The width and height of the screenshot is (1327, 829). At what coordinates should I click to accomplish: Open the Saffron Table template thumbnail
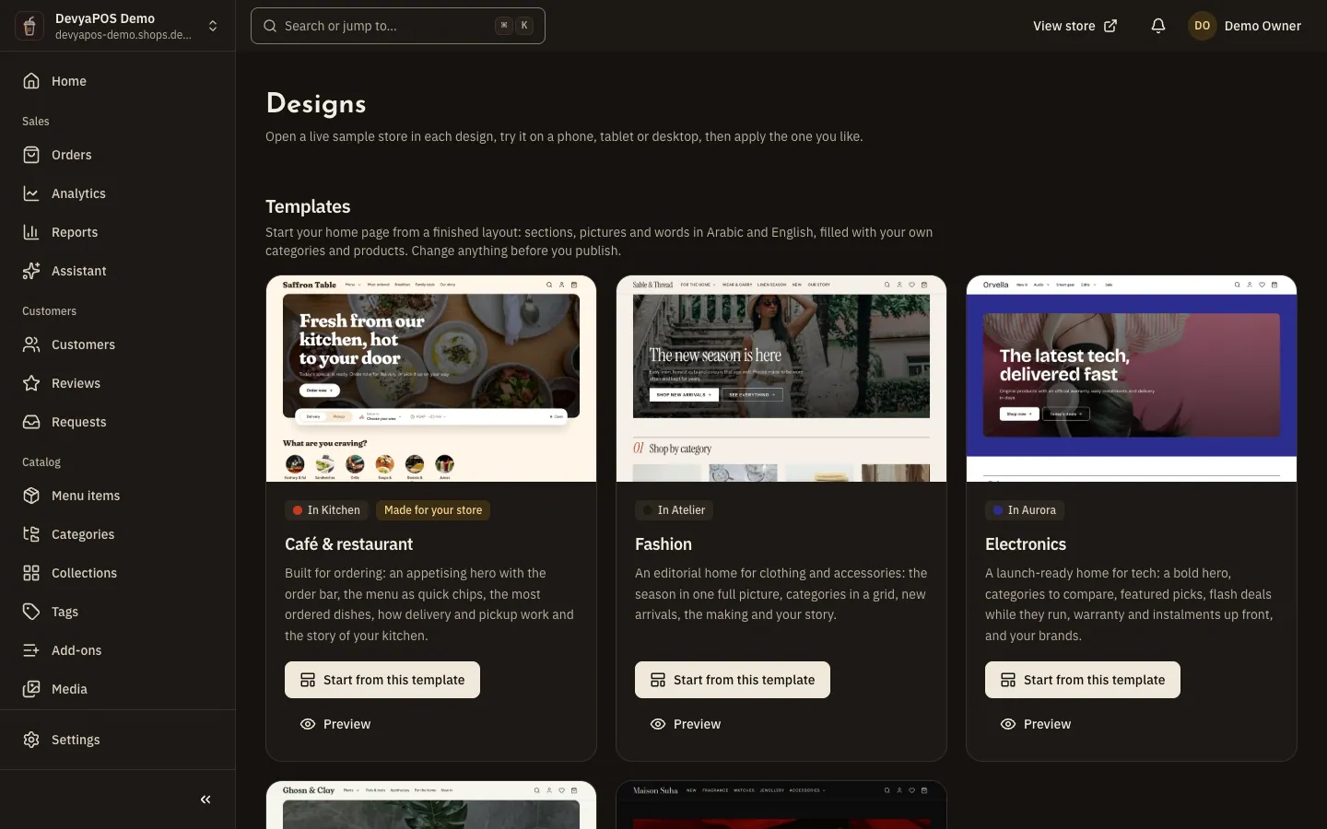tap(431, 379)
